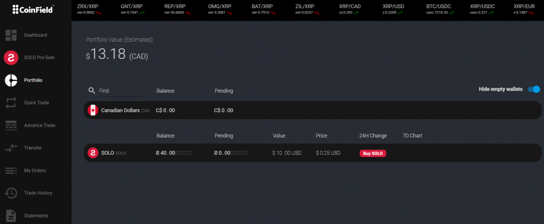The image size is (544, 224).
Task: Open the SOLO wallet row icon
Action: tap(93, 153)
